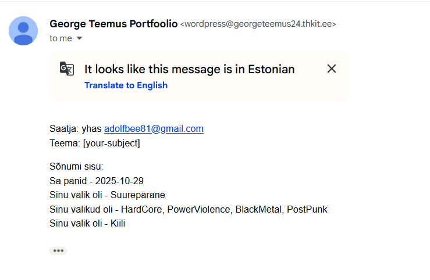Click the "message is in Estonian" banner text
The image size is (430, 280).
click(189, 69)
